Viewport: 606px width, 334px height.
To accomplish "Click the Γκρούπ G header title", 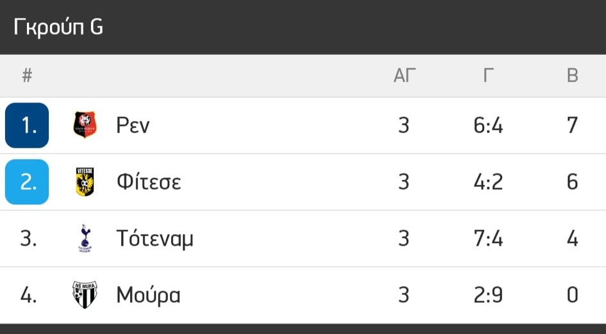I will [x=58, y=27].
